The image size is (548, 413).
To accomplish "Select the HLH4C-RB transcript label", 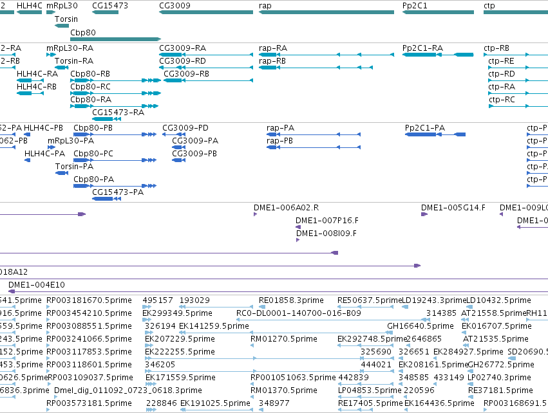I will click(37, 87).
